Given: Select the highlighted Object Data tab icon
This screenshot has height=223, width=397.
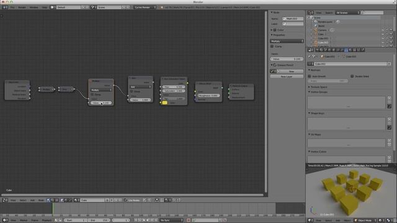Looking at the screenshot, I should coord(346,50).
